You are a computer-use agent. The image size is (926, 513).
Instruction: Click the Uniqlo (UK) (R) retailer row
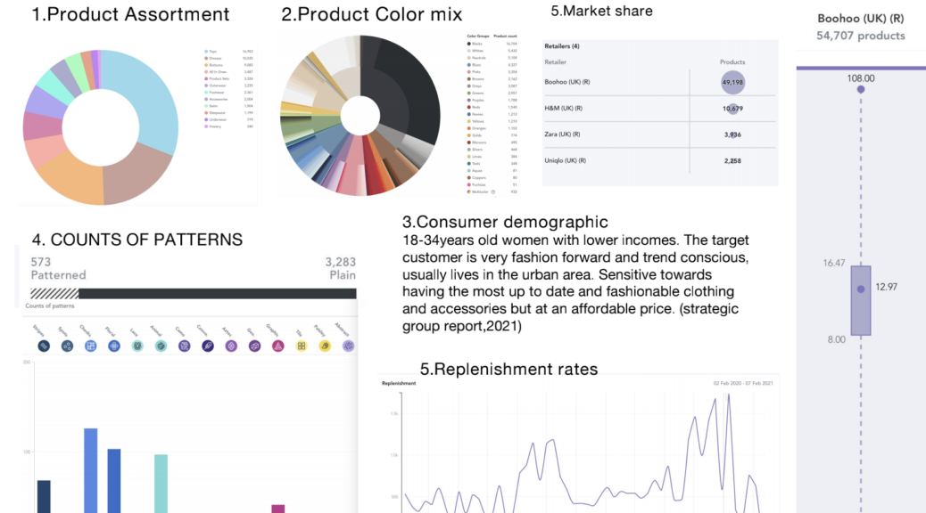click(x=659, y=160)
